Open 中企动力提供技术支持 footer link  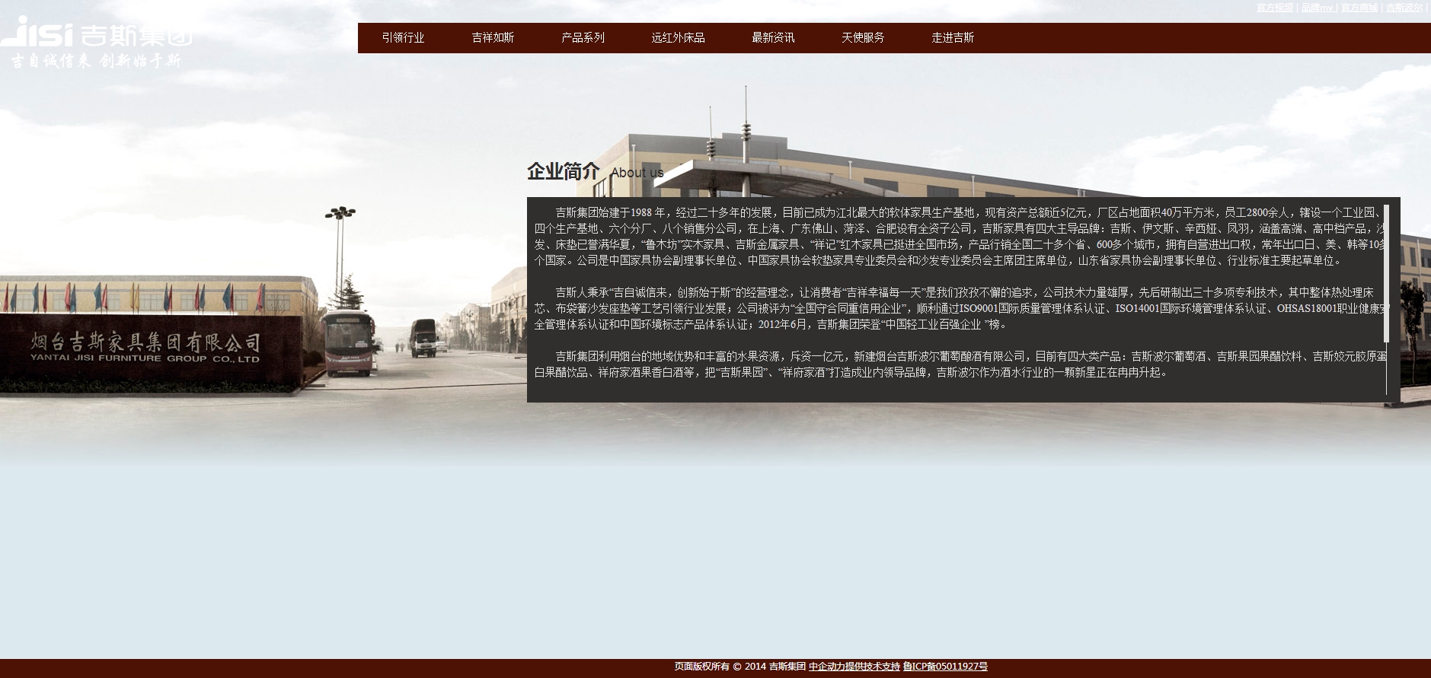click(x=854, y=667)
